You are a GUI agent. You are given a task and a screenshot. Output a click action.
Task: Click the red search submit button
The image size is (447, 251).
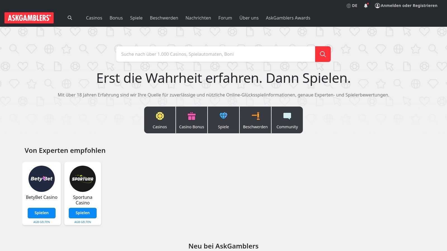323,54
